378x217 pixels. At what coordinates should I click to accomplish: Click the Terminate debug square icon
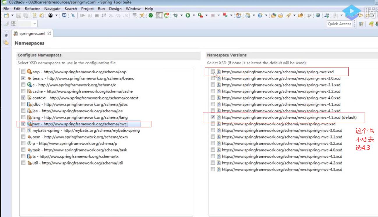click(x=97, y=15)
